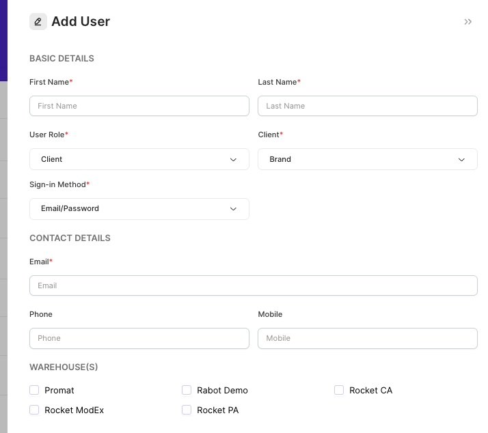Viewport: 488px width, 433px height.
Task: Click the User Role dropdown chevron
Action: tap(233, 160)
